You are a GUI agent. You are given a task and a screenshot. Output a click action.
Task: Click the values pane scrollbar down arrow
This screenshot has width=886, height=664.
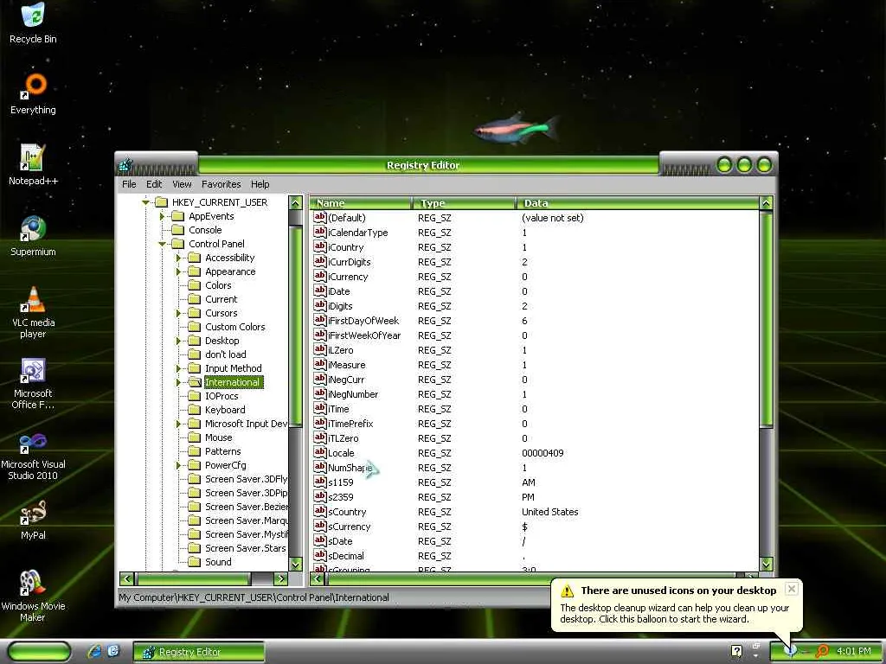(x=767, y=564)
